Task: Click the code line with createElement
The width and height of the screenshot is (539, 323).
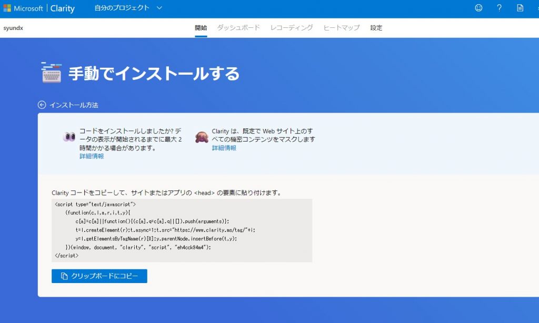Action: (165, 230)
